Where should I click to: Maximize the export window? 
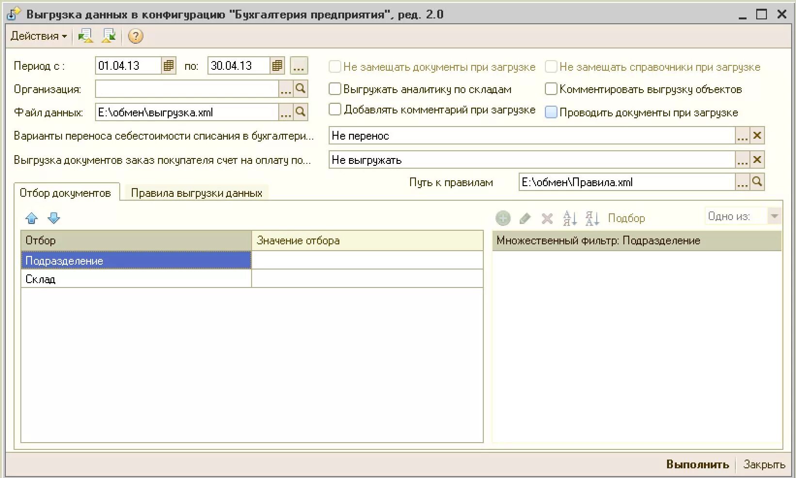762,14
